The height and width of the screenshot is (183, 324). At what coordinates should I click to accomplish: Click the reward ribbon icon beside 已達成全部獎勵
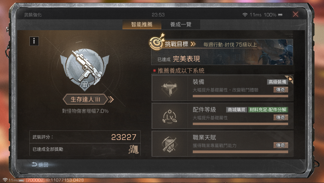(133, 149)
